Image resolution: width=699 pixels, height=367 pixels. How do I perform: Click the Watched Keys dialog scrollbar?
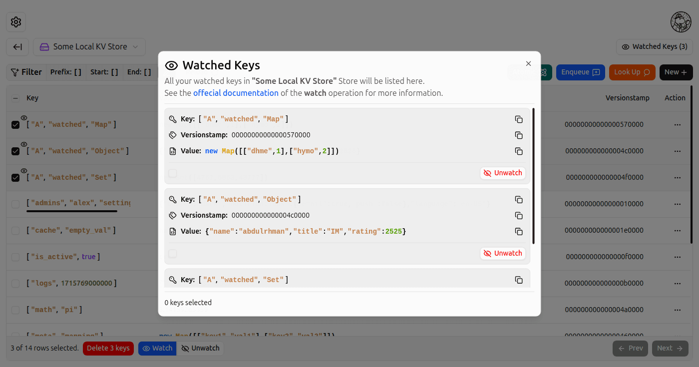(534, 176)
